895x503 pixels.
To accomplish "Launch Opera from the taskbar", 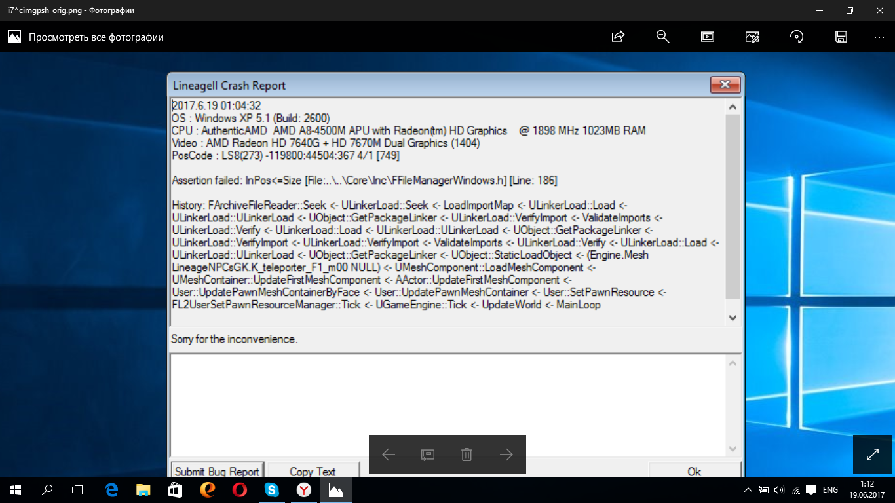I will click(240, 489).
